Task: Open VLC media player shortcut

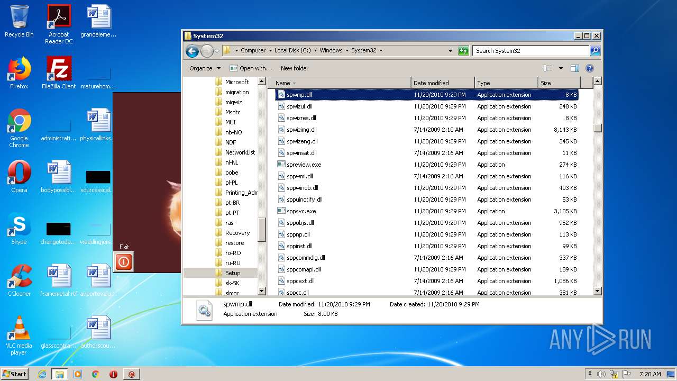Action: pos(19,335)
